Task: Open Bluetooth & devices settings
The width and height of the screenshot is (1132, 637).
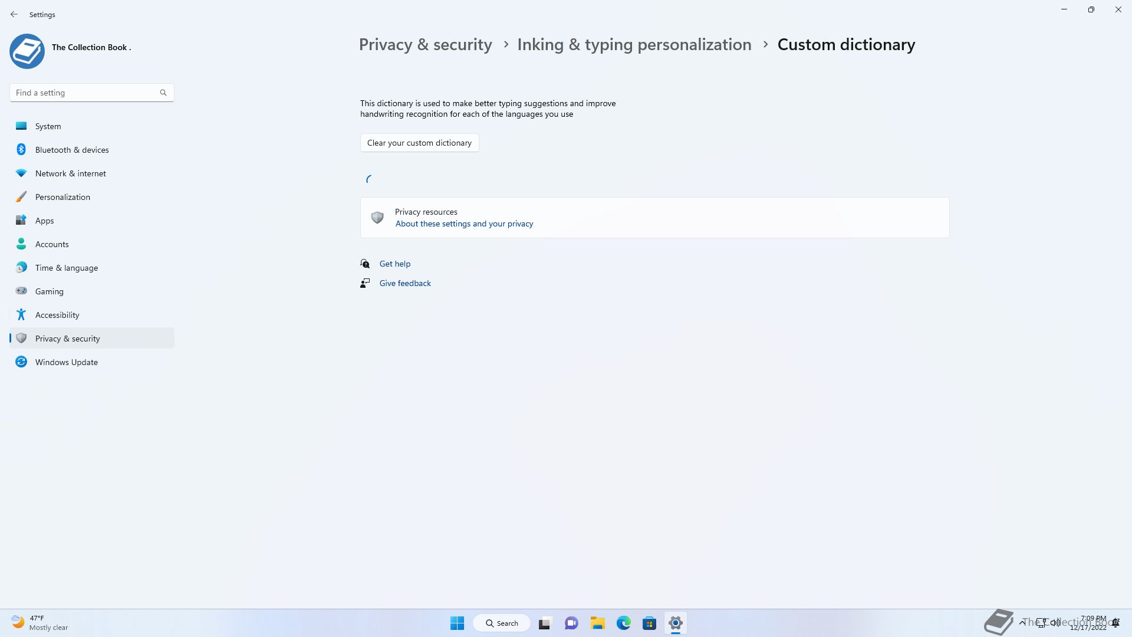Action: coord(91,150)
